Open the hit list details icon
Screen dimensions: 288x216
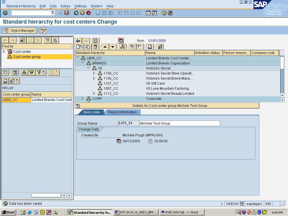click(5, 72)
